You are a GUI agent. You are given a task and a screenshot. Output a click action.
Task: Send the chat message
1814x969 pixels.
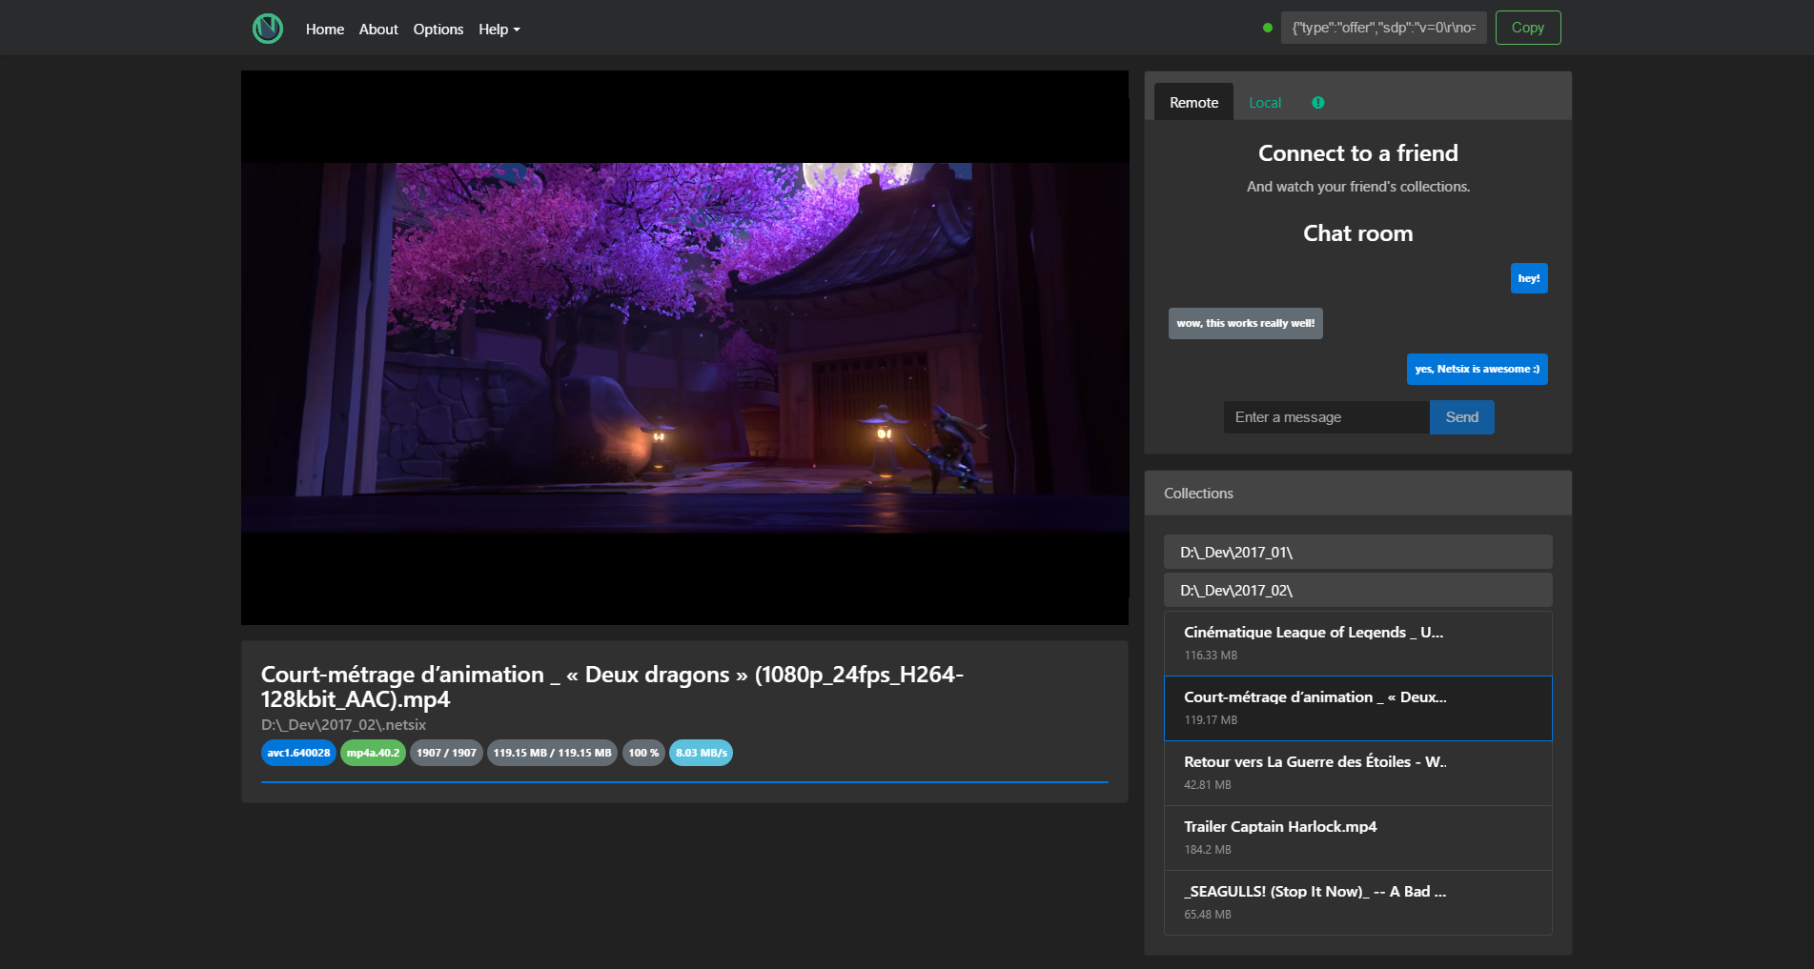1461,417
